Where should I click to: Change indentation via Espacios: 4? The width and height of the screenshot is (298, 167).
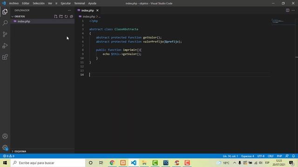click(x=247, y=156)
